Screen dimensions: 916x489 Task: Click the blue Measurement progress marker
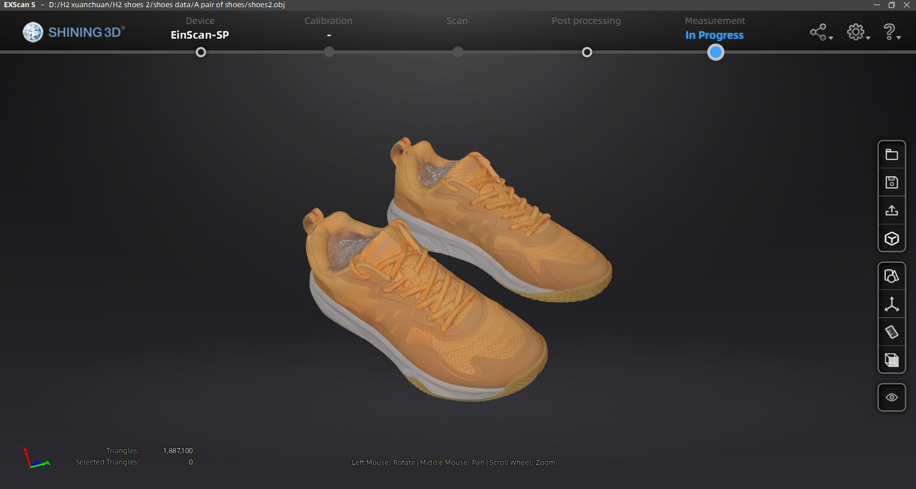click(715, 52)
